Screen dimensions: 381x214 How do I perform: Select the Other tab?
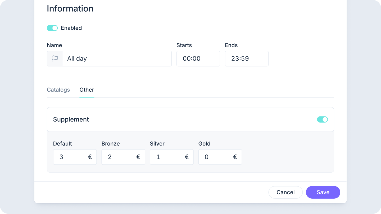click(87, 90)
